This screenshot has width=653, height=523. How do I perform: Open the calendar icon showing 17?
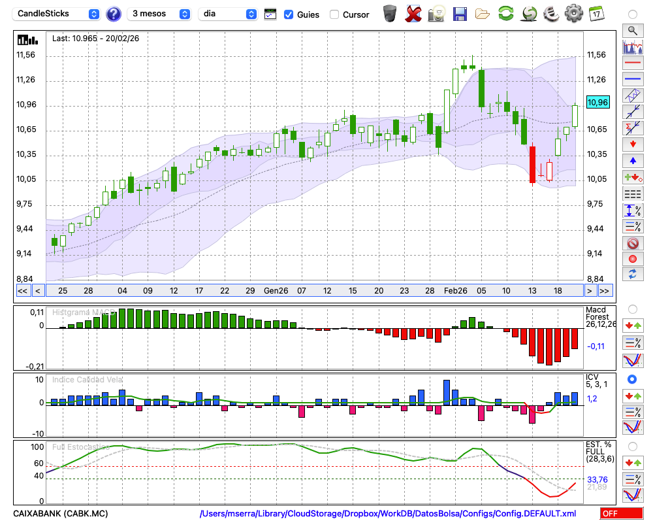click(596, 14)
